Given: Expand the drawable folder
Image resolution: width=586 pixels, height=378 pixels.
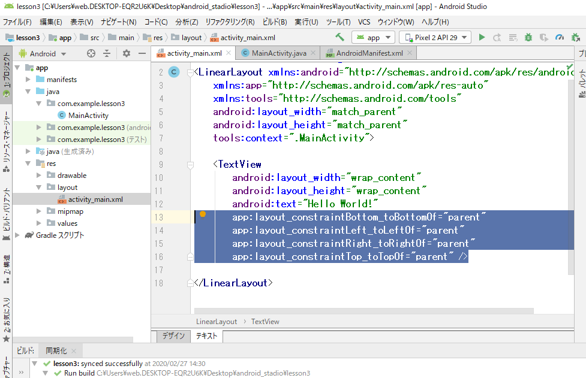Looking at the screenshot, I should (x=39, y=175).
